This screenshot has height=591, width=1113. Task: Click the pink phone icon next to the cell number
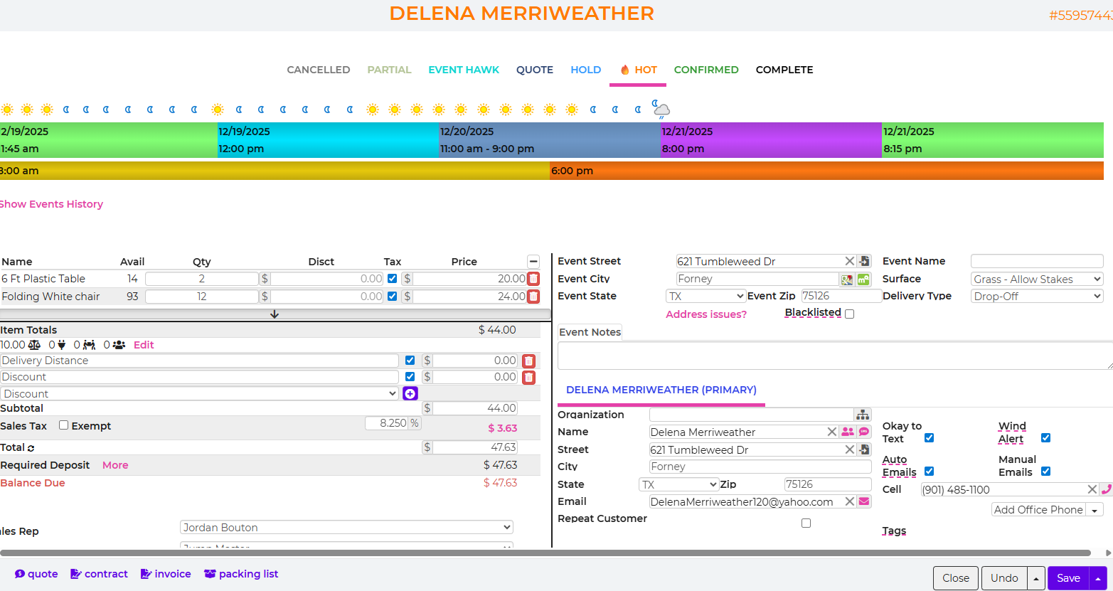point(1108,489)
